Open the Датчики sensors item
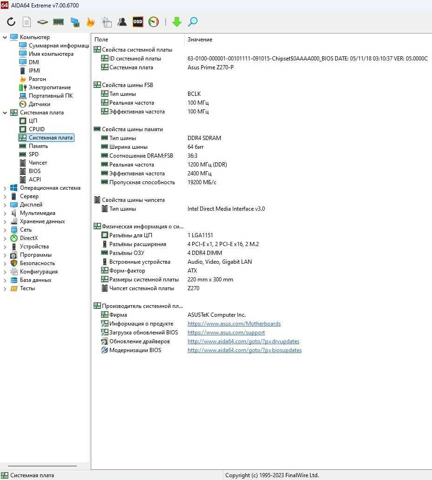This screenshot has height=480, width=432. pyautogui.click(x=34, y=104)
